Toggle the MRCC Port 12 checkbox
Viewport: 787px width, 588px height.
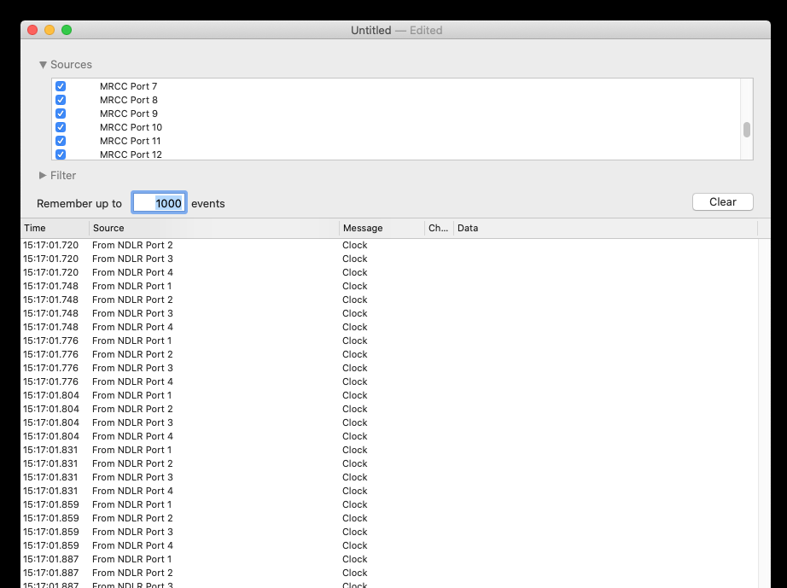61,154
